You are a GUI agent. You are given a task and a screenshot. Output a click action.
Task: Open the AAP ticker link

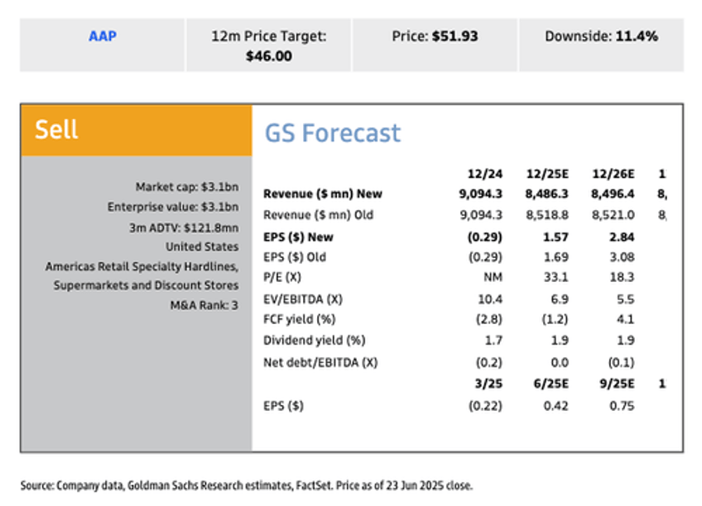[103, 36]
